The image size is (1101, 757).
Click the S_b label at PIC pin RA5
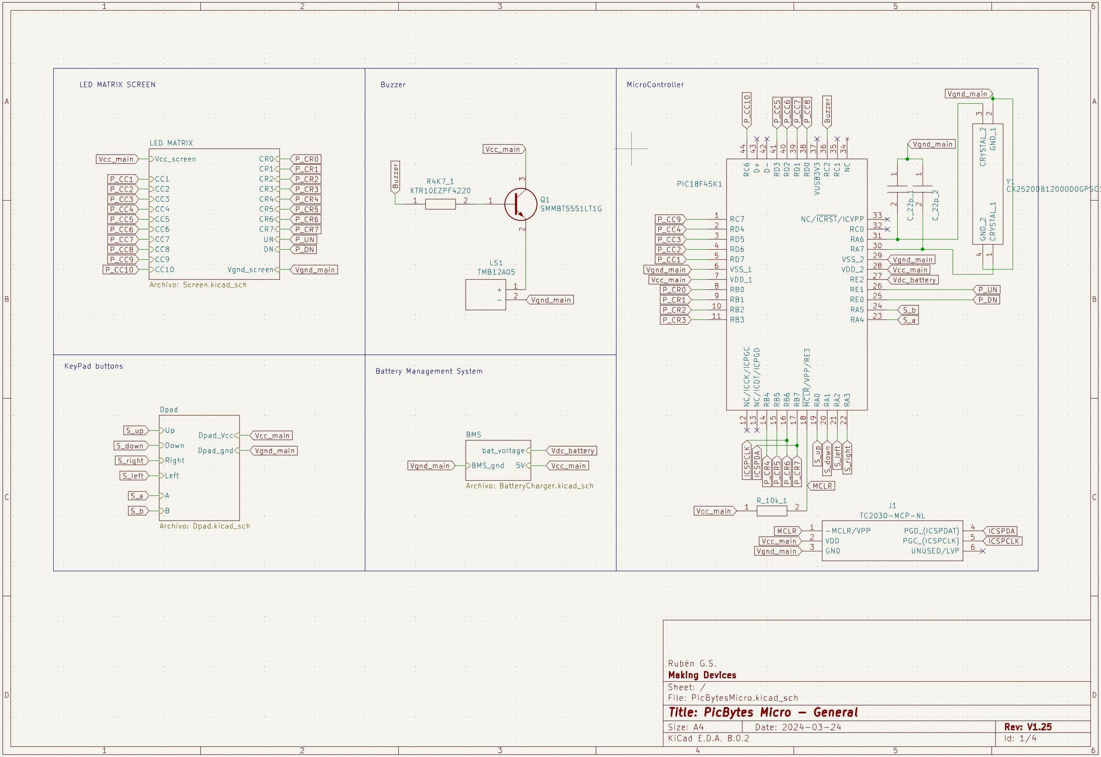(x=907, y=310)
